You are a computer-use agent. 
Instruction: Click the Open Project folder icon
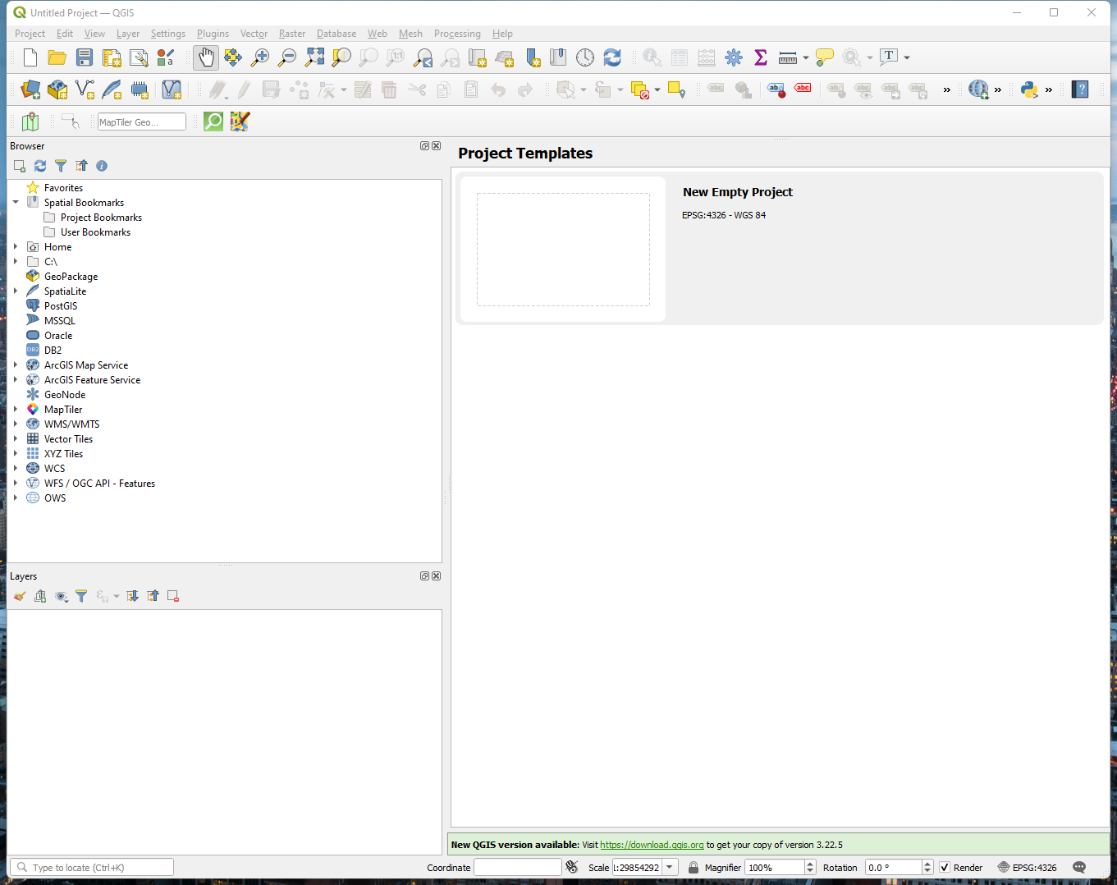(57, 57)
